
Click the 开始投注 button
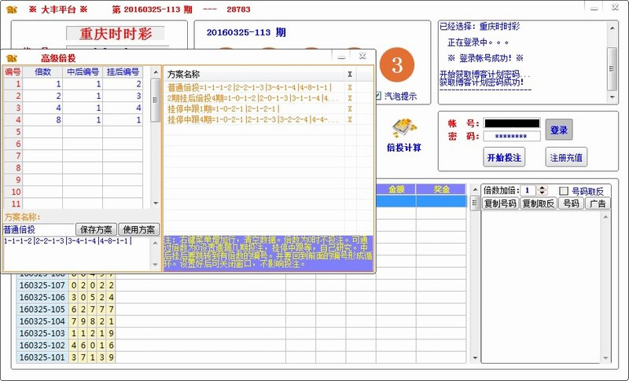pyautogui.click(x=504, y=157)
